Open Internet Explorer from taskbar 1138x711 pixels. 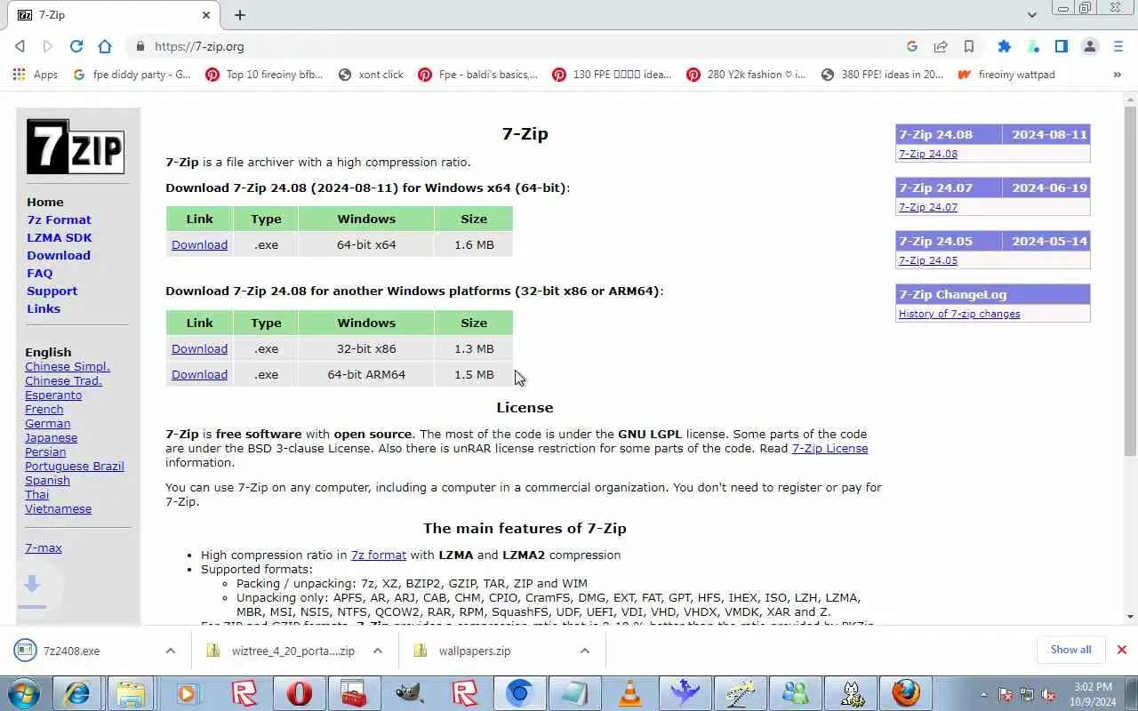[77, 692]
